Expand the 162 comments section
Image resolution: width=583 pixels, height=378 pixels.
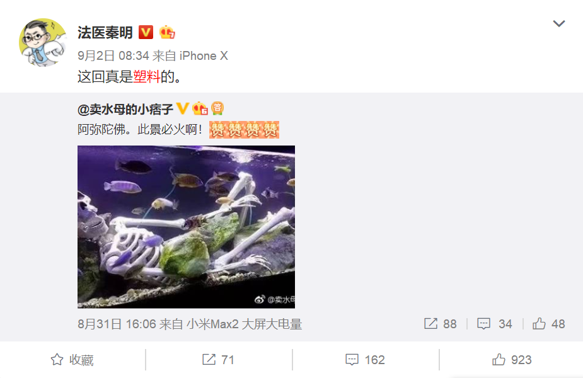[365, 360]
